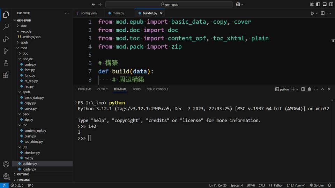Open the OUTPUT panel tab
The height and width of the screenshot is (188, 335).
(103, 89)
